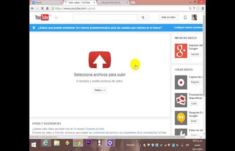The height and width of the screenshot is (151, 235).
Task: Click the YouTube search magnifier button
Action: tap(143, 17)
